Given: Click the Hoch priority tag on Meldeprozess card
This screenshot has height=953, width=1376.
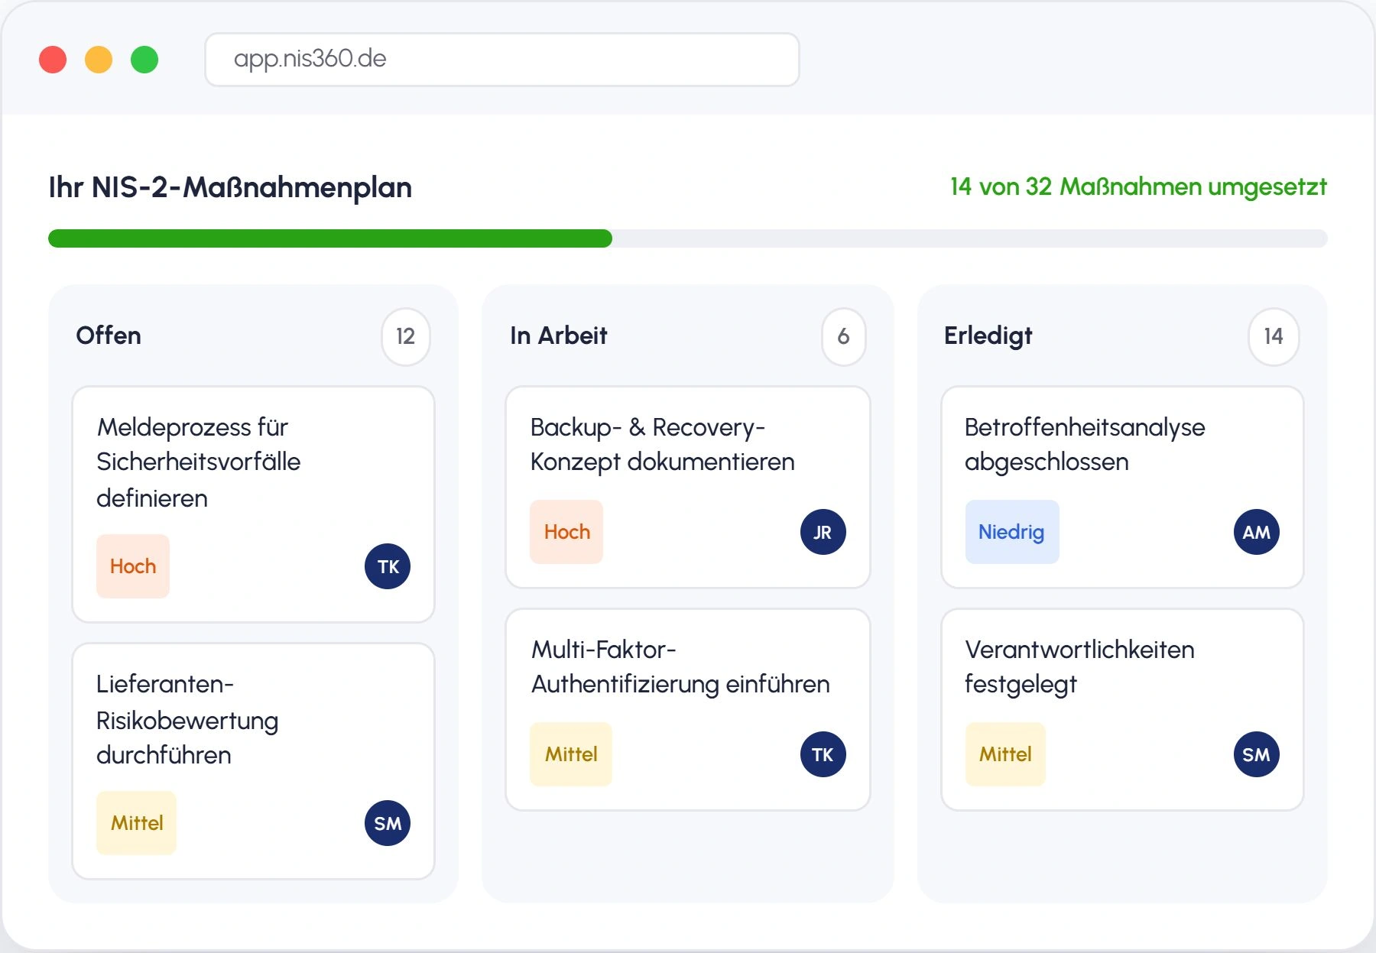Looking at the screenshot, I should pyautogui.click(x=133, y=566).
